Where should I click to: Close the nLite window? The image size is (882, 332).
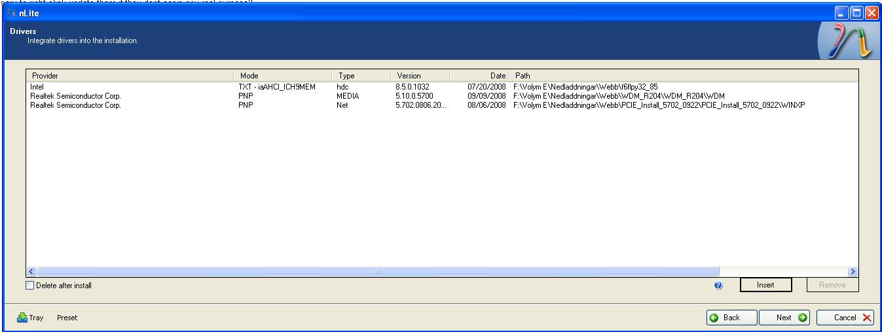click(x=872, y=13)
